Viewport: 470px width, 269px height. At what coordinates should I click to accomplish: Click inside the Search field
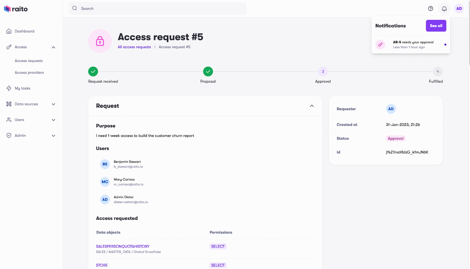(157, 8)
